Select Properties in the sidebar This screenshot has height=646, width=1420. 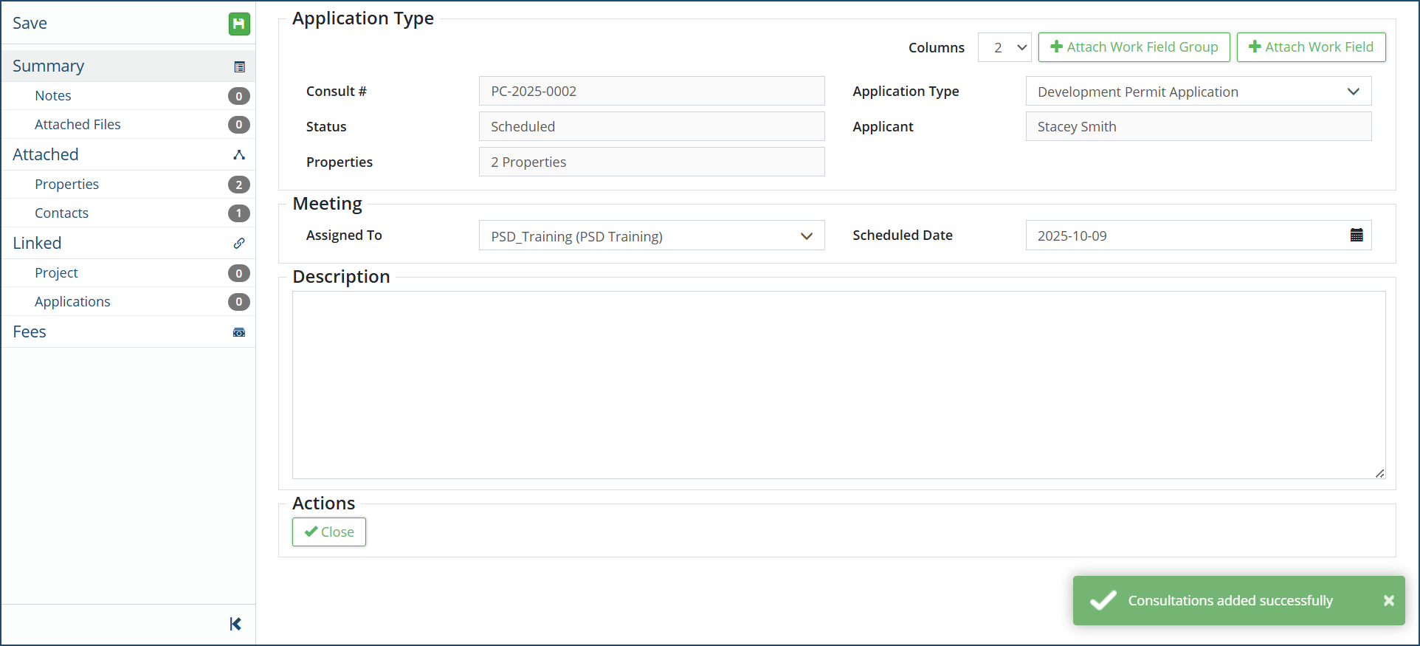[x=66, y=185]
